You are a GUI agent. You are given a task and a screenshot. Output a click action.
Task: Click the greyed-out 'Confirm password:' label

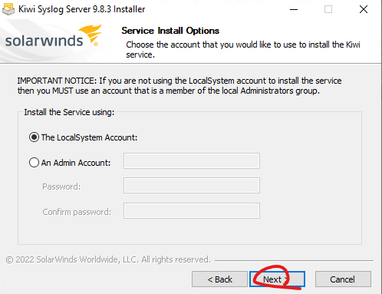(x=77, y=212)
